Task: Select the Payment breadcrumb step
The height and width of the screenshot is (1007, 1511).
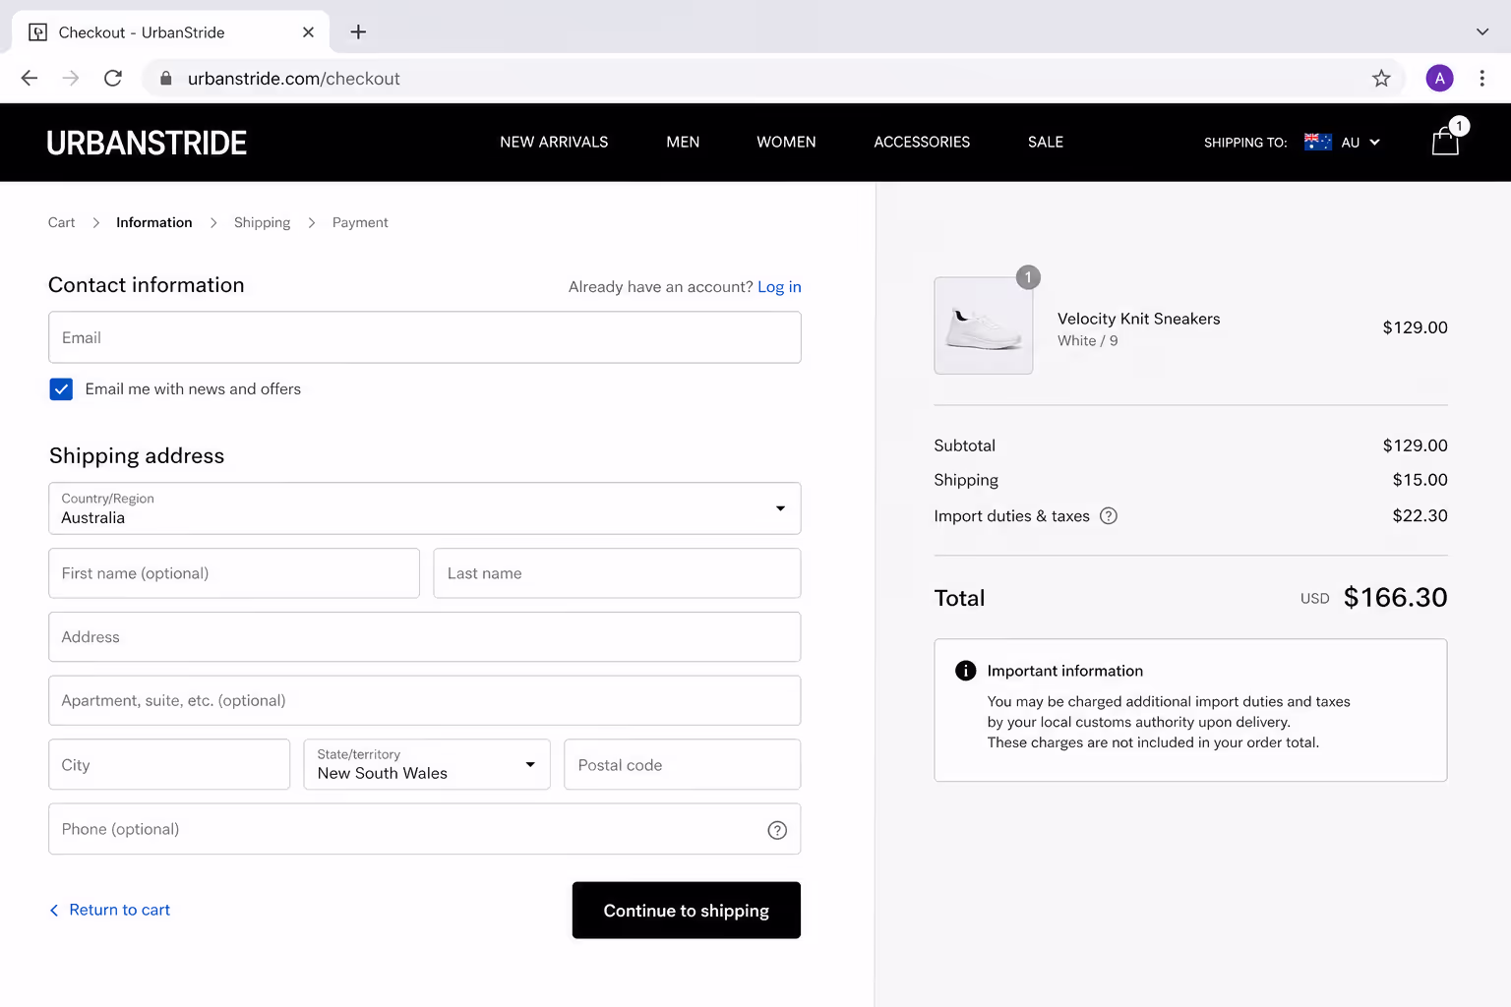Action: point(360,223)
